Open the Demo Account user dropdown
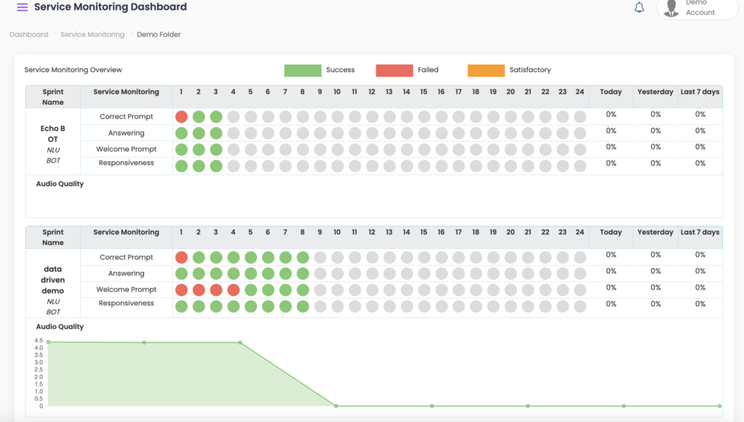This screenshot has width=744, height=422. point(700,8)
